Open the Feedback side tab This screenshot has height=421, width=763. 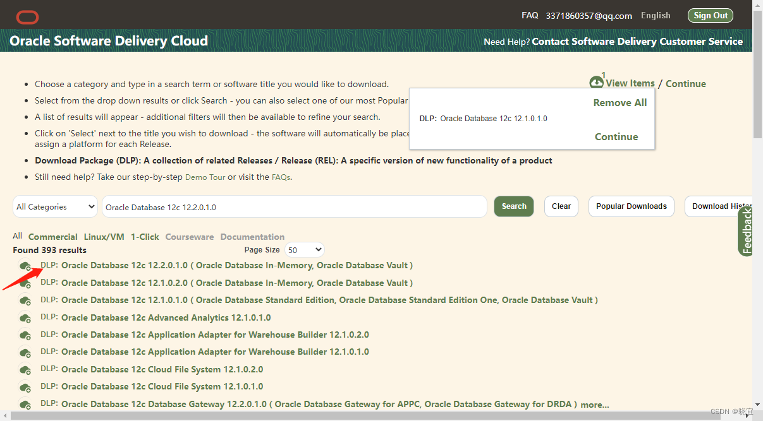pyautogui.click(x=747, y=231)
